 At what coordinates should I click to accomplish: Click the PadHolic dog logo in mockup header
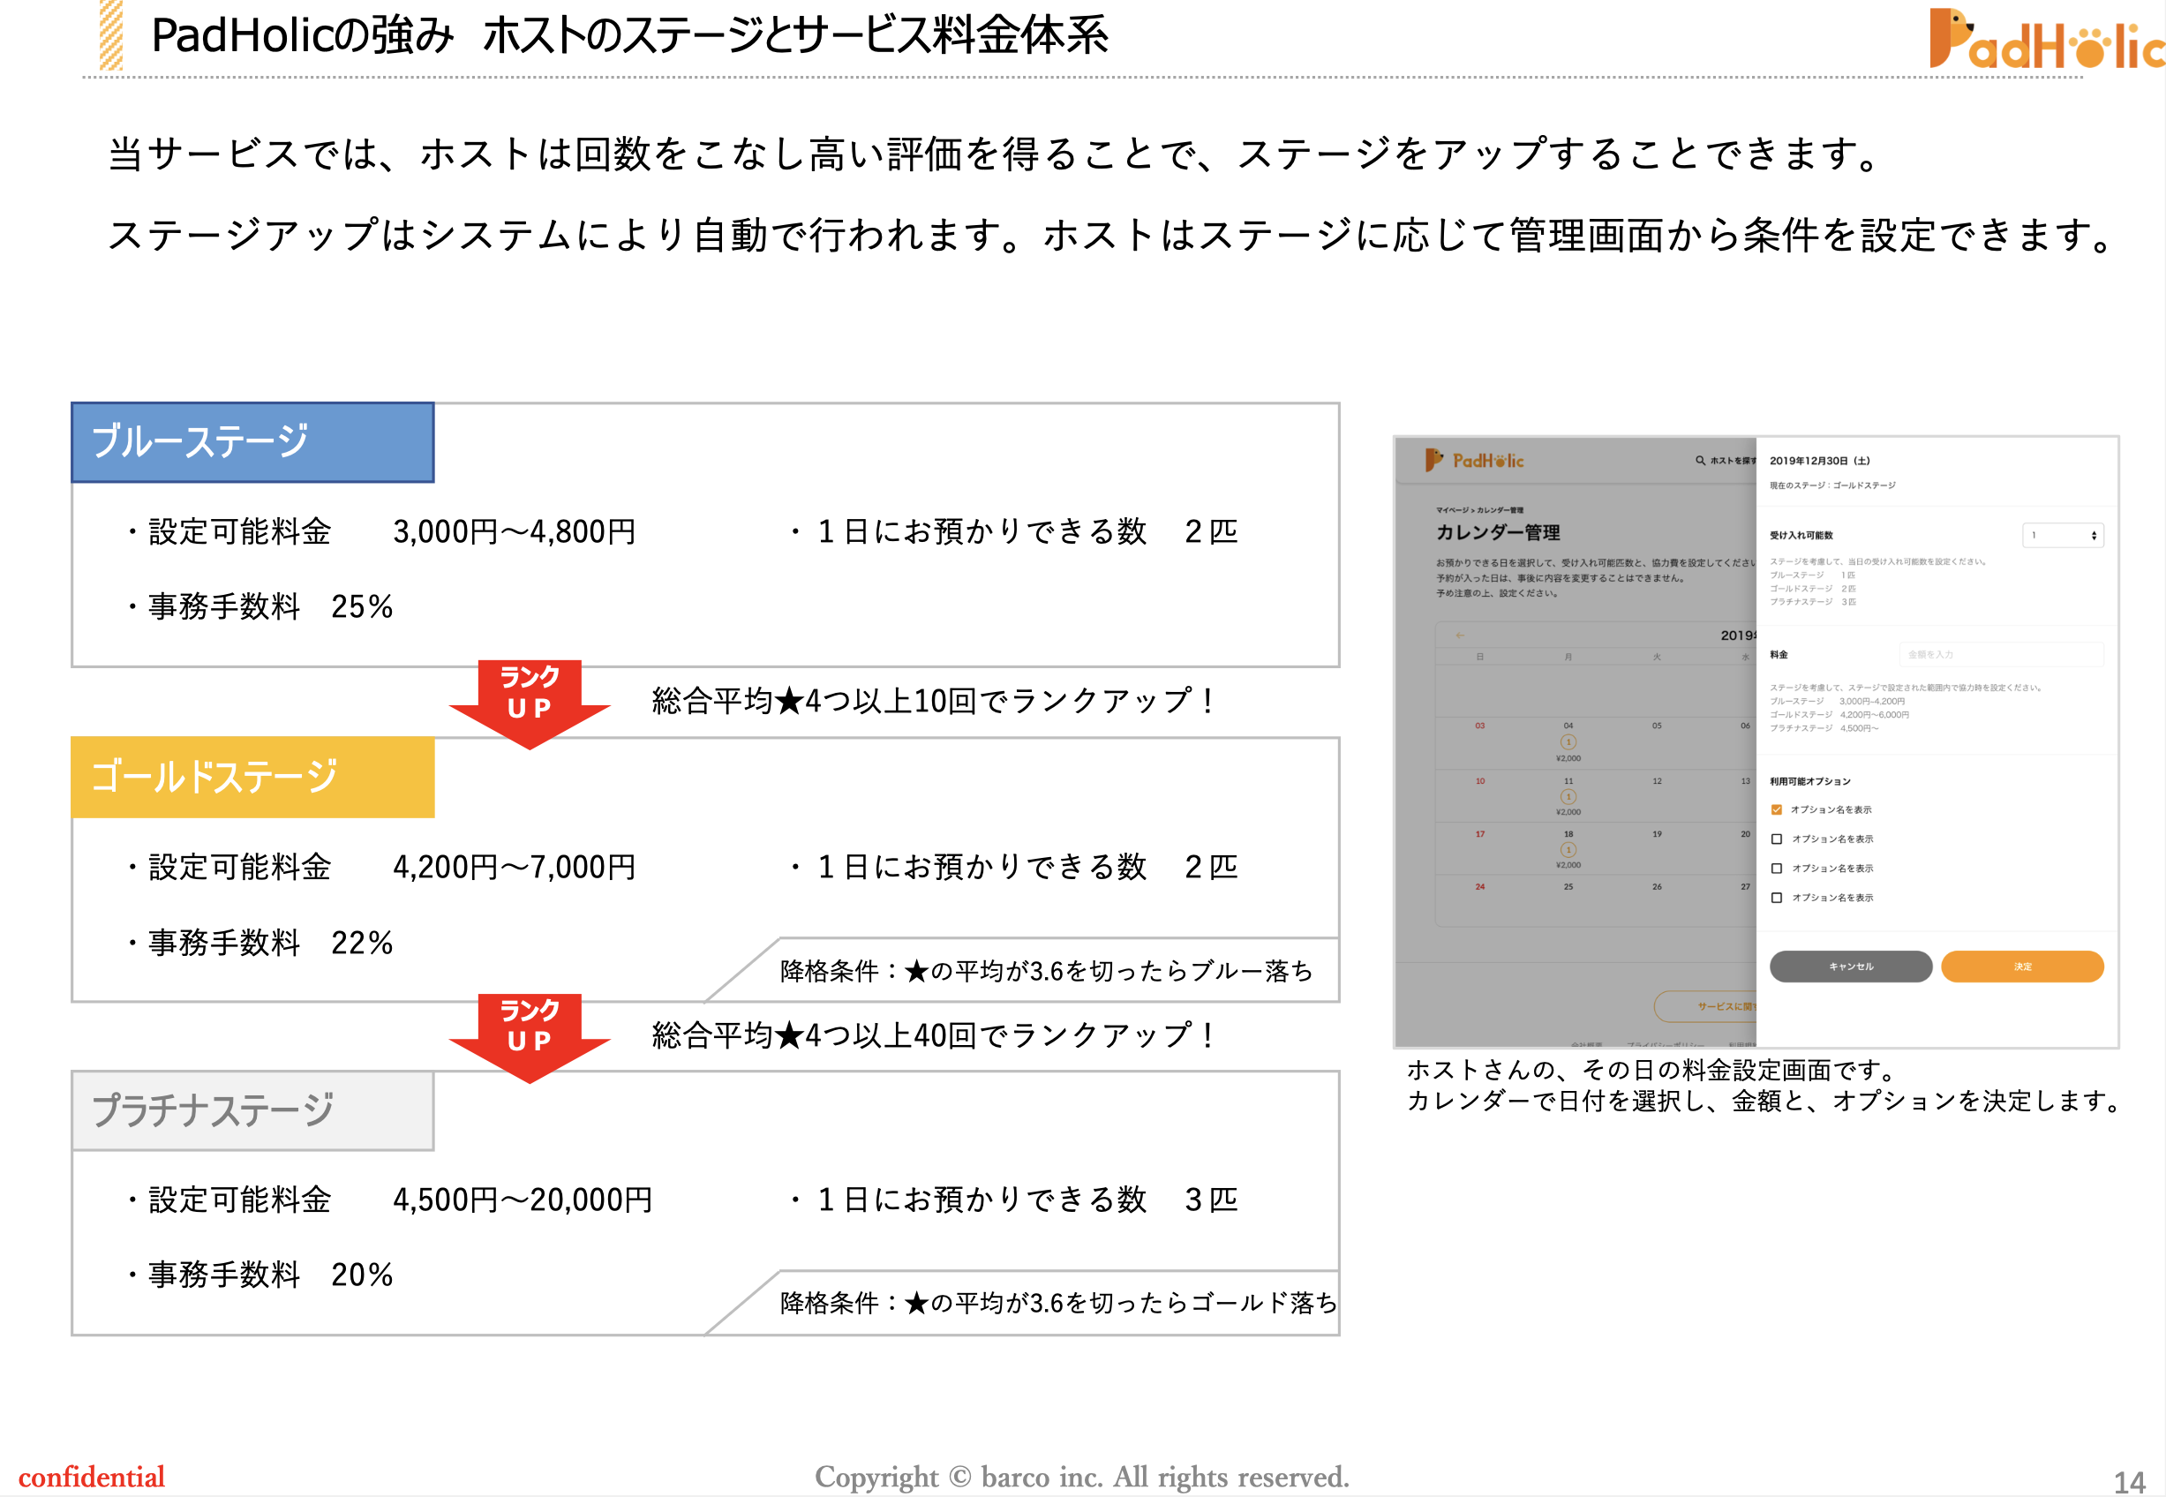1433,460
